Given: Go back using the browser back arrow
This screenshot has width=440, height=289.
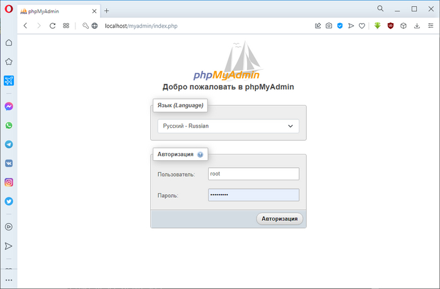Looking at the screenshot, I should [25, 26].
